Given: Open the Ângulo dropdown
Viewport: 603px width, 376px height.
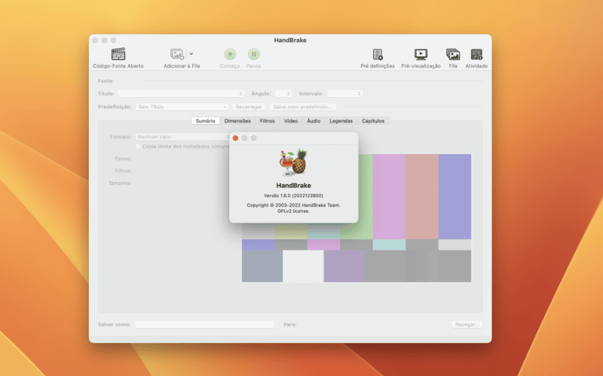Looking at the screenshot, I should pos(283,93).
